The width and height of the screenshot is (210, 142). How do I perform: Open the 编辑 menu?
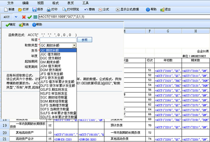[x=25, y=3]
